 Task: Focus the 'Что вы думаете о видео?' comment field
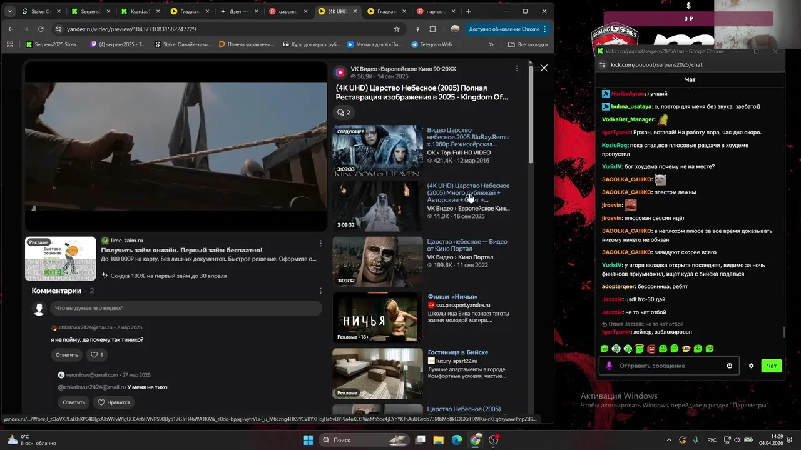186,308
